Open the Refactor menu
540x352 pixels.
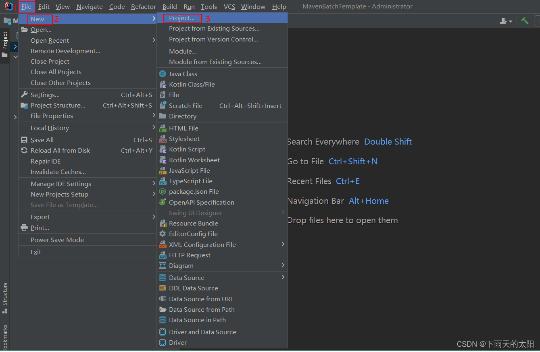click(x=144, y=6)
